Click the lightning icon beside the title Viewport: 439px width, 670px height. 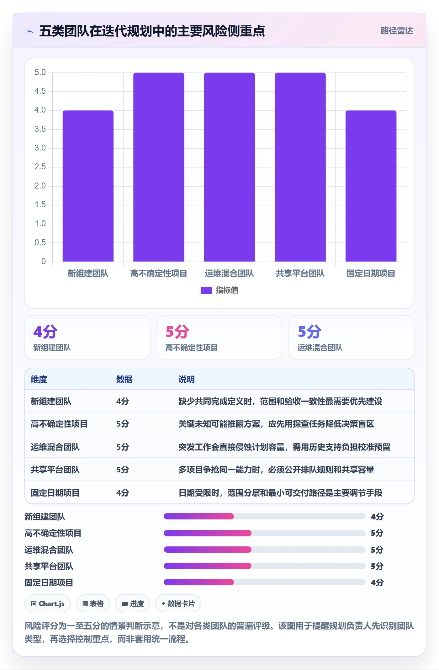point(30,31)
